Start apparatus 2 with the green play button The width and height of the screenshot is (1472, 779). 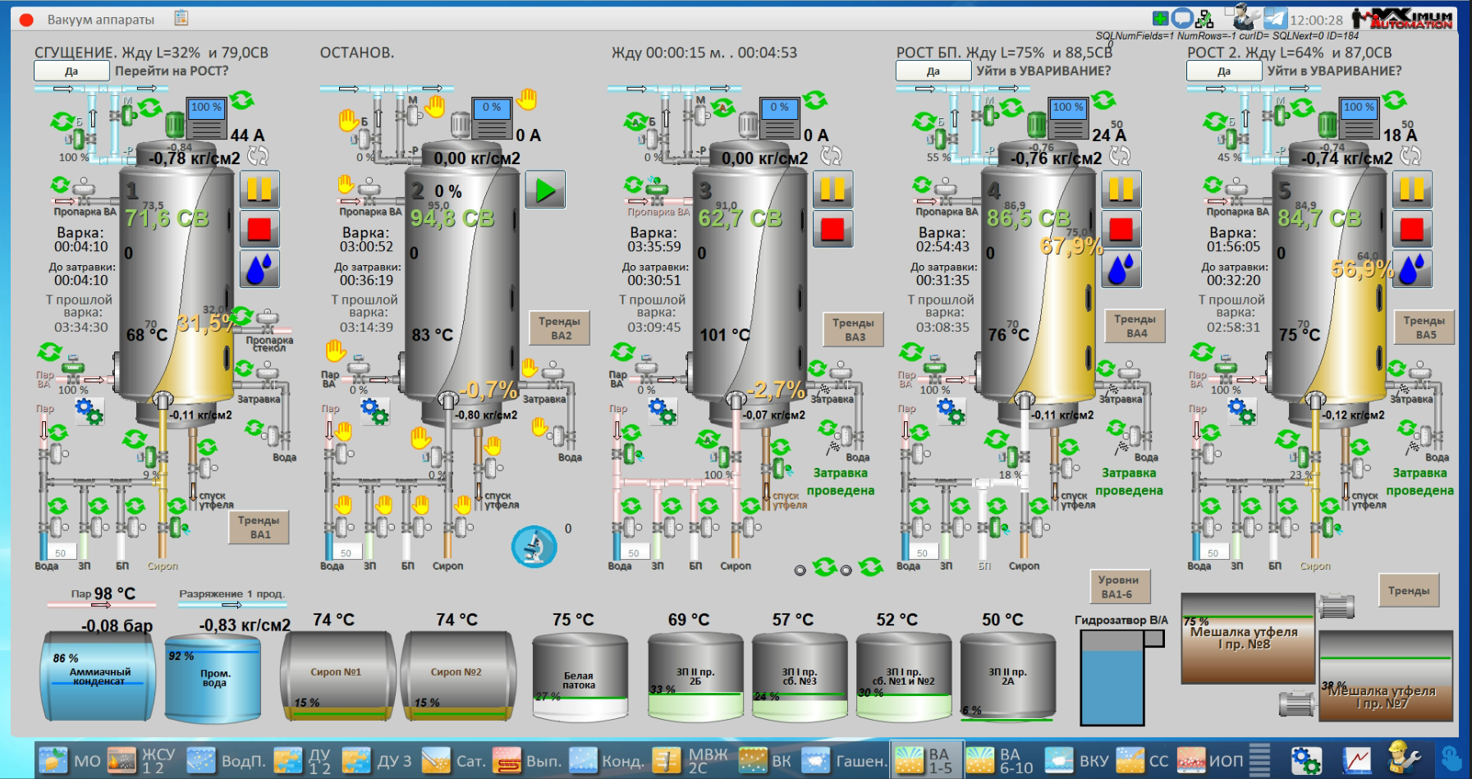tap(545, 190)
